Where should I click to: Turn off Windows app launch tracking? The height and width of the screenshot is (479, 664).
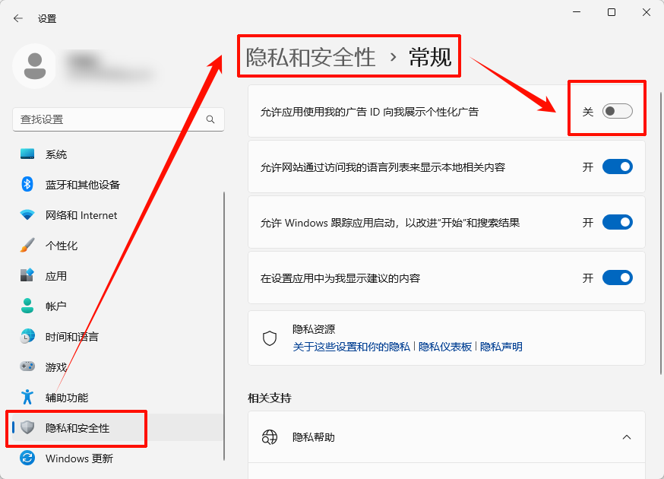tap(617, 222)
